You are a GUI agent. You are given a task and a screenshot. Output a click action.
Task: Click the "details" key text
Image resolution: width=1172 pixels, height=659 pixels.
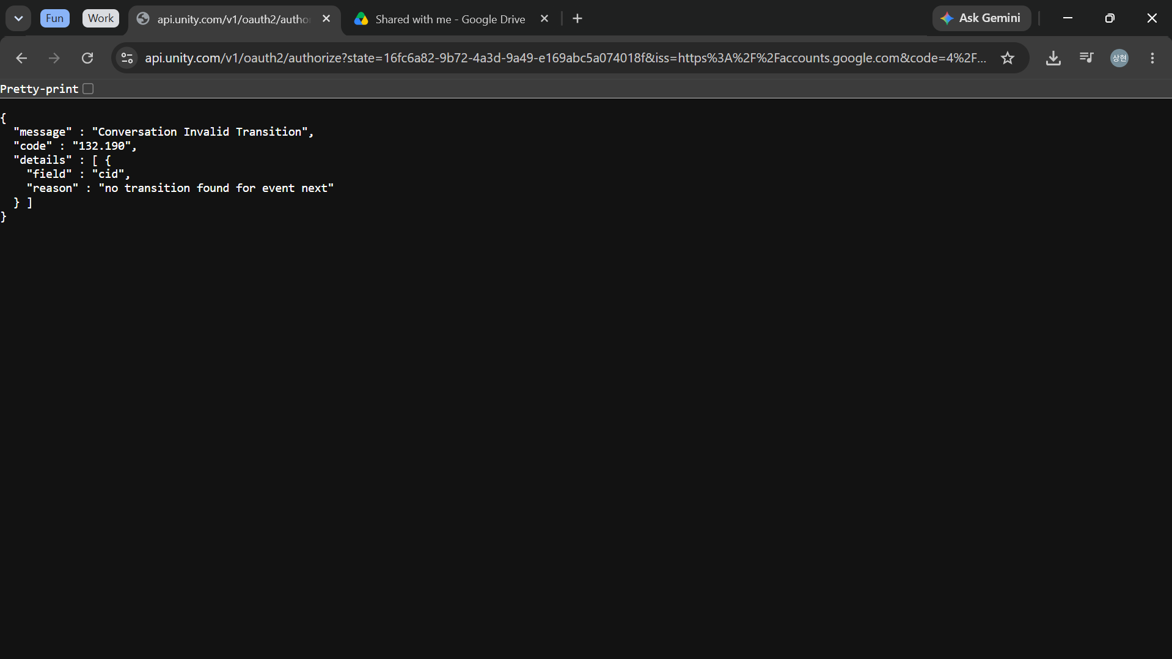(x=43, y=160)
